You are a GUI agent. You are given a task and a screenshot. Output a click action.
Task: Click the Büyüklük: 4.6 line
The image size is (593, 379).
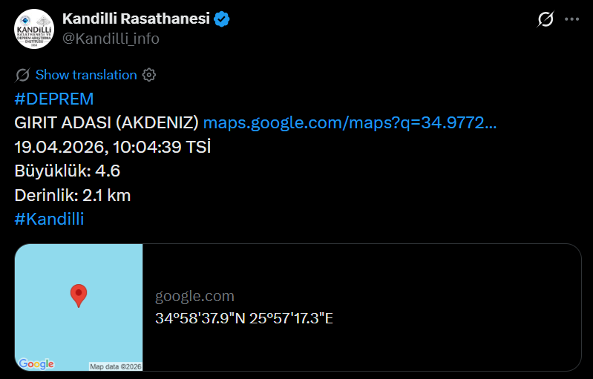click(x=68, y=171)
